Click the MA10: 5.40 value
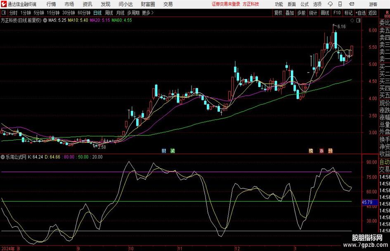 [x=78, y=20]
